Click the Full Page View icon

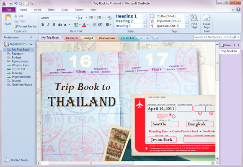27,3
